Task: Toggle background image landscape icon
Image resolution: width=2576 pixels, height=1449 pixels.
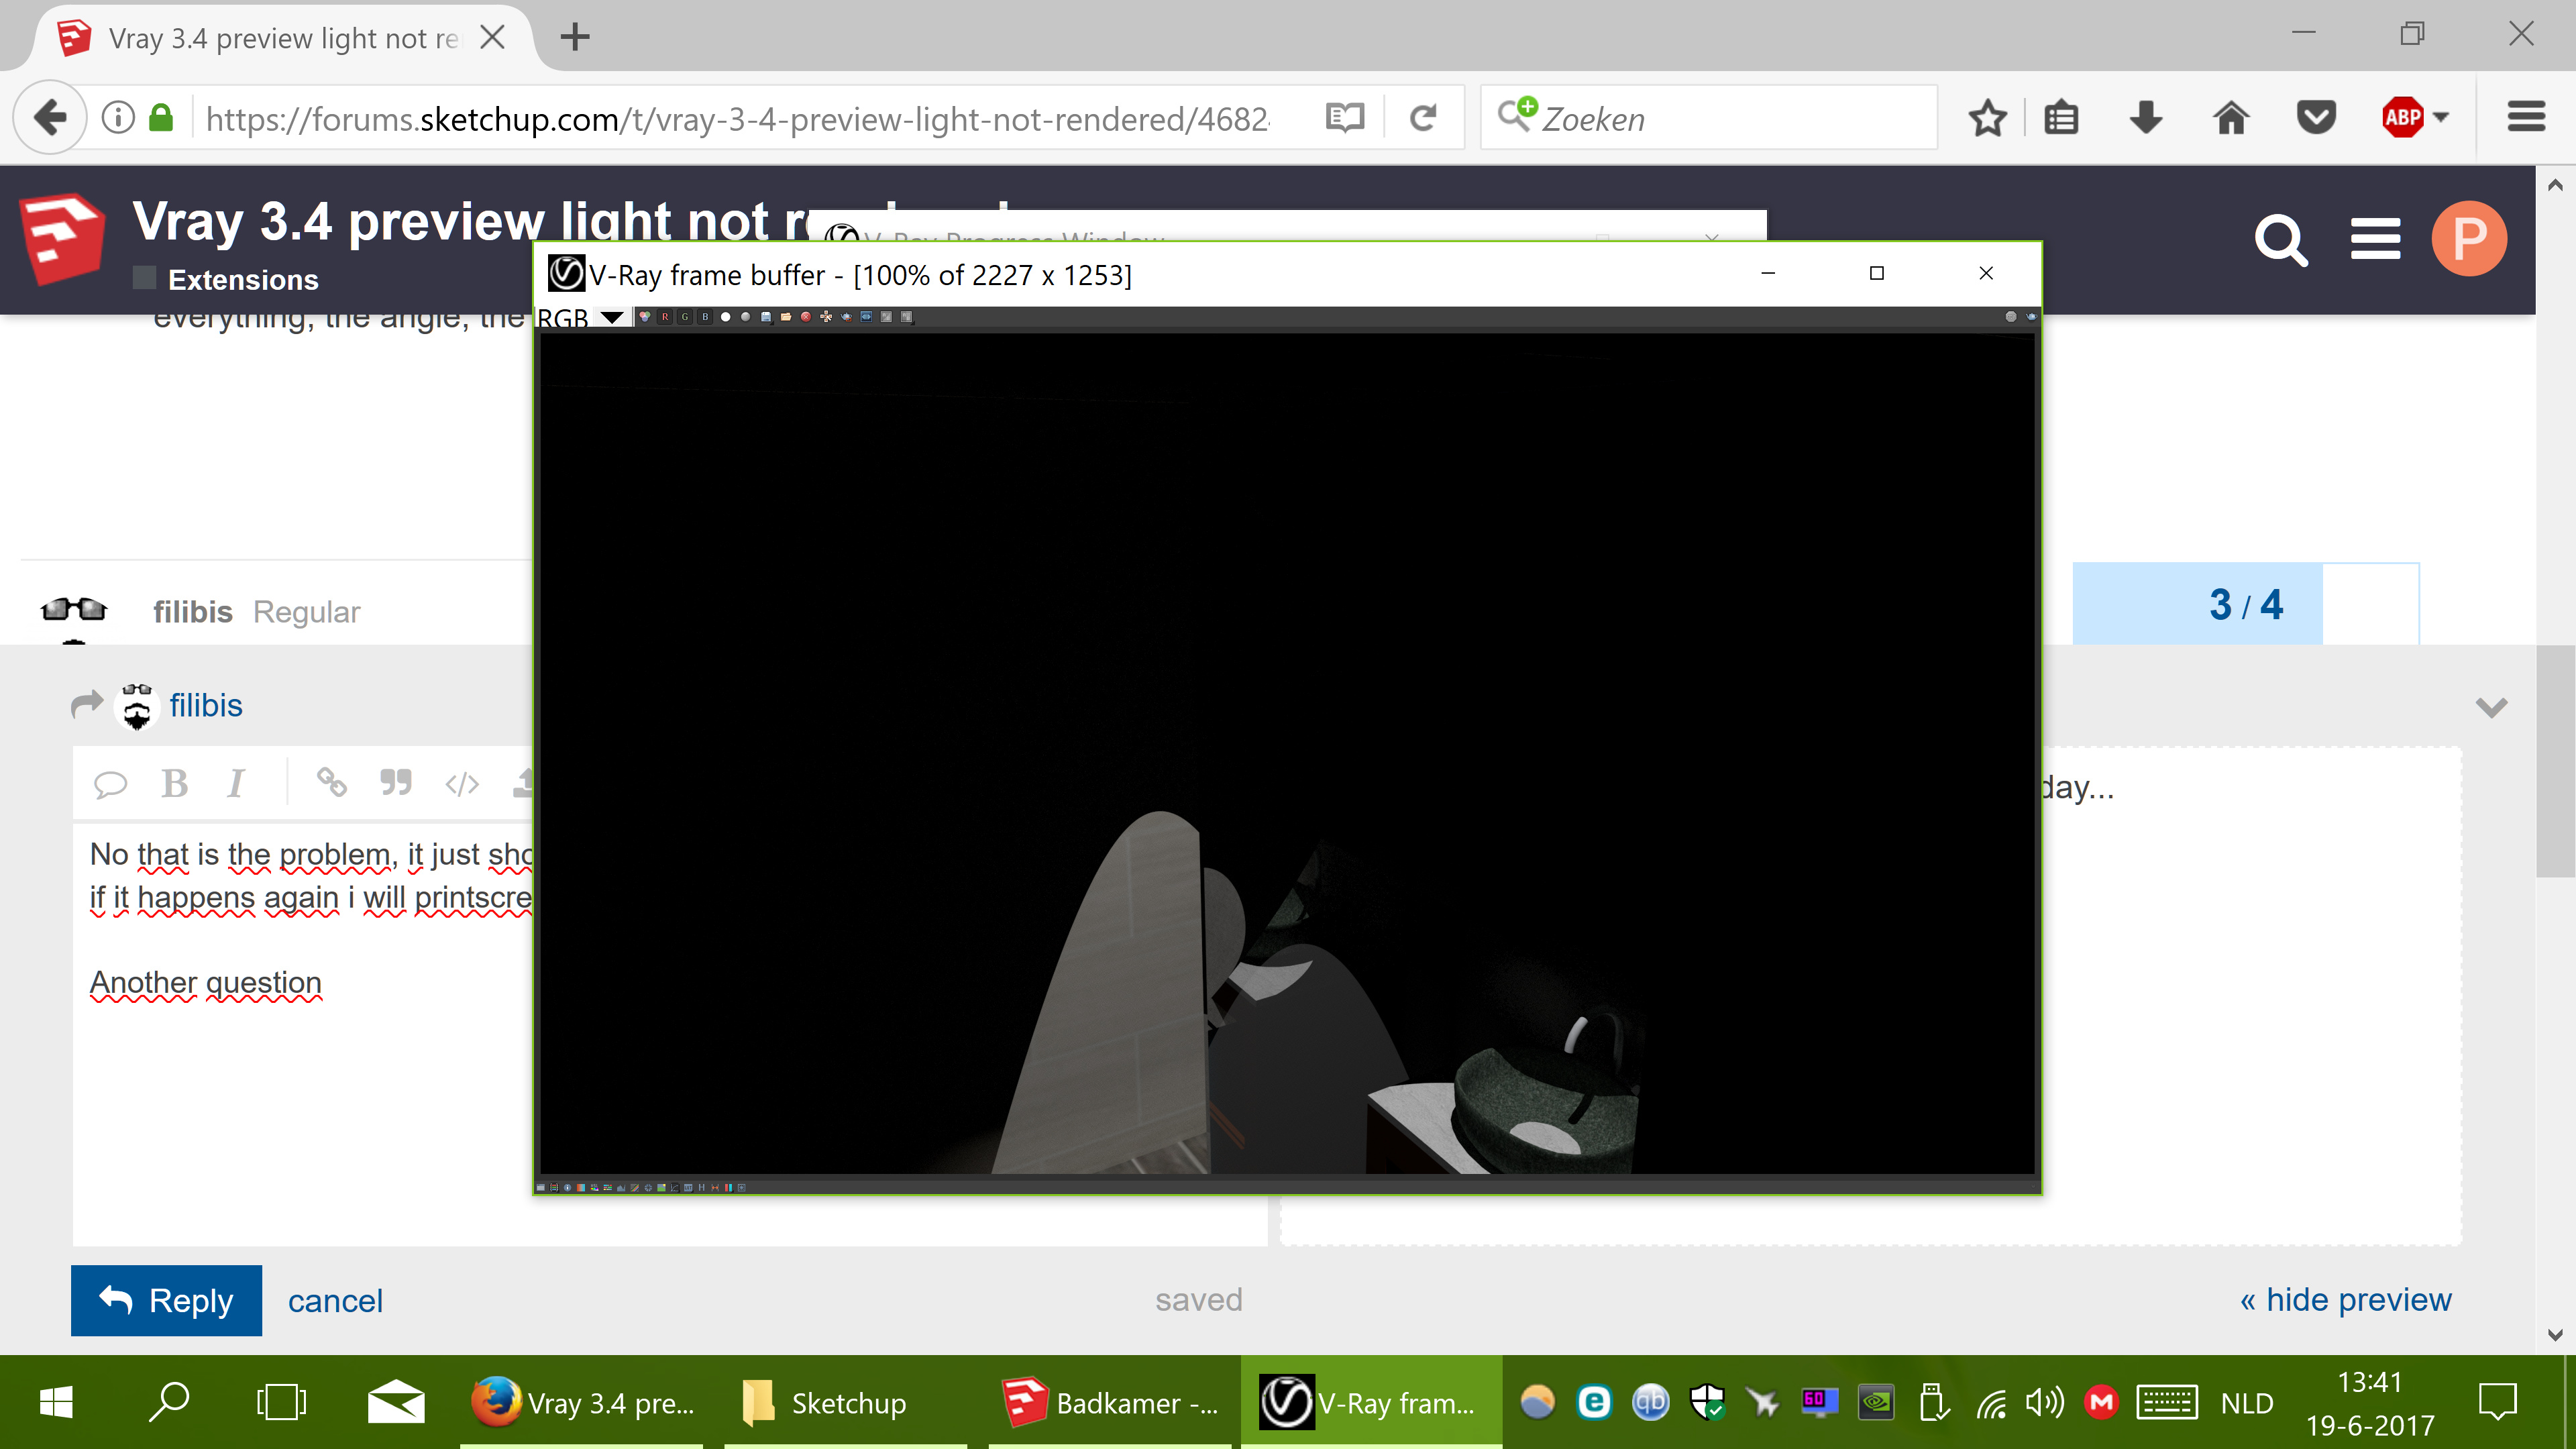Action: 662,1188
